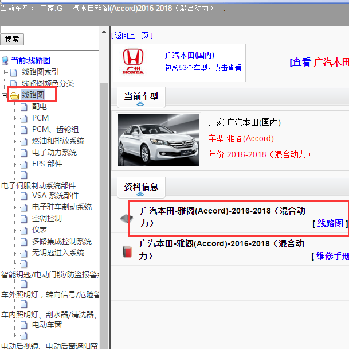Image resolution: width=349 pixels, height=349 pixels.
Task: Click the gray chip icon beside 线路图 entry
Action: (127, 219)
